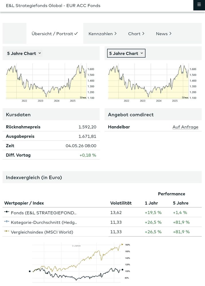The width and height of the screenshot is (205, 286).
Task: Open the left 5-year price chart
Action: click(x=50, y=83)
